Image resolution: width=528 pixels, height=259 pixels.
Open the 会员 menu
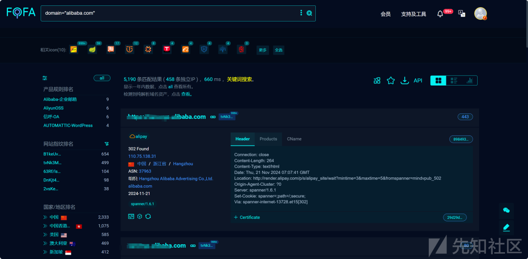386,14
